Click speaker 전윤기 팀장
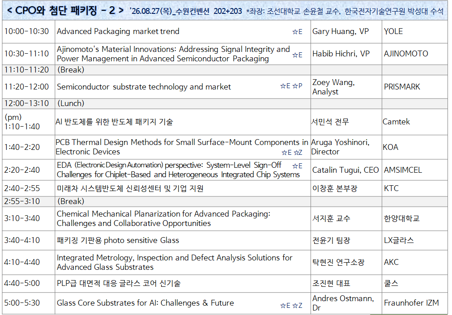Viewport: 452px width, 315px height. tap(331, 240)
